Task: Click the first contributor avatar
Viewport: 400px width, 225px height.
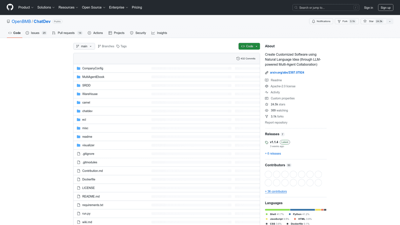Action: click(268, 174)
